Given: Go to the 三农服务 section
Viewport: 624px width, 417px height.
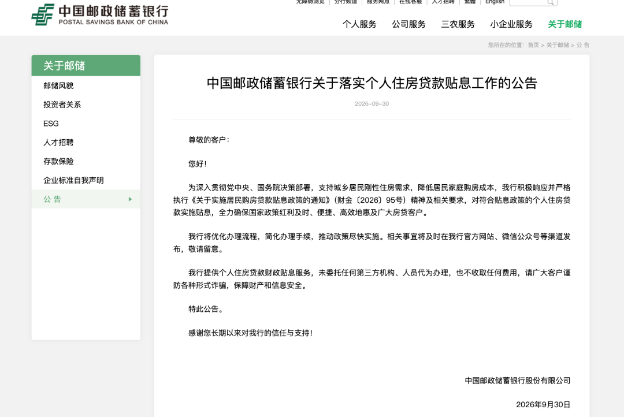Looking at the screenshot, I should [458, 24].
